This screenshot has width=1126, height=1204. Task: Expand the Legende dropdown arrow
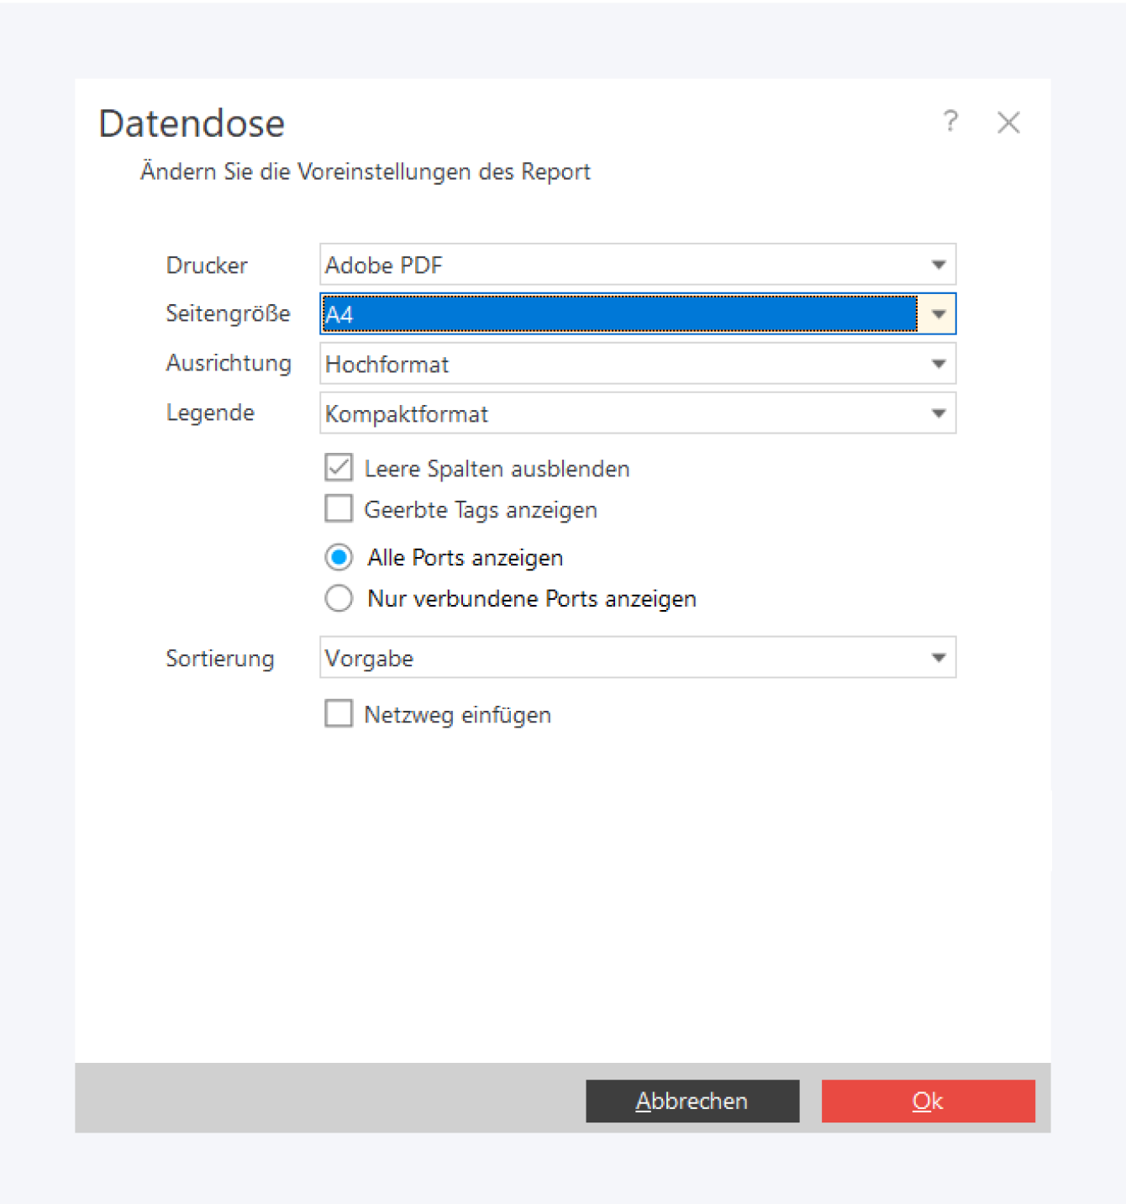coord(939,413)
